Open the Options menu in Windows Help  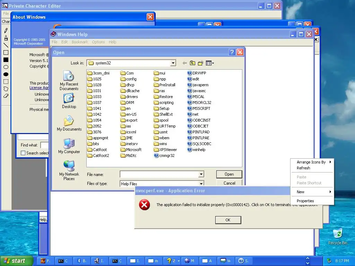click(x=98, y=42)
